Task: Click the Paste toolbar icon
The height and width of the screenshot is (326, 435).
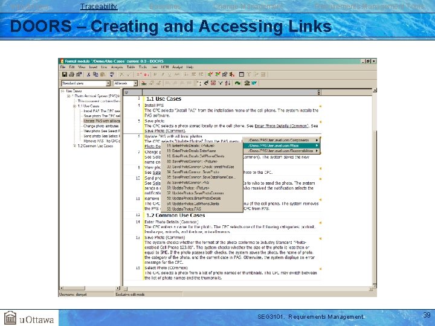Action: pos(103,74)
